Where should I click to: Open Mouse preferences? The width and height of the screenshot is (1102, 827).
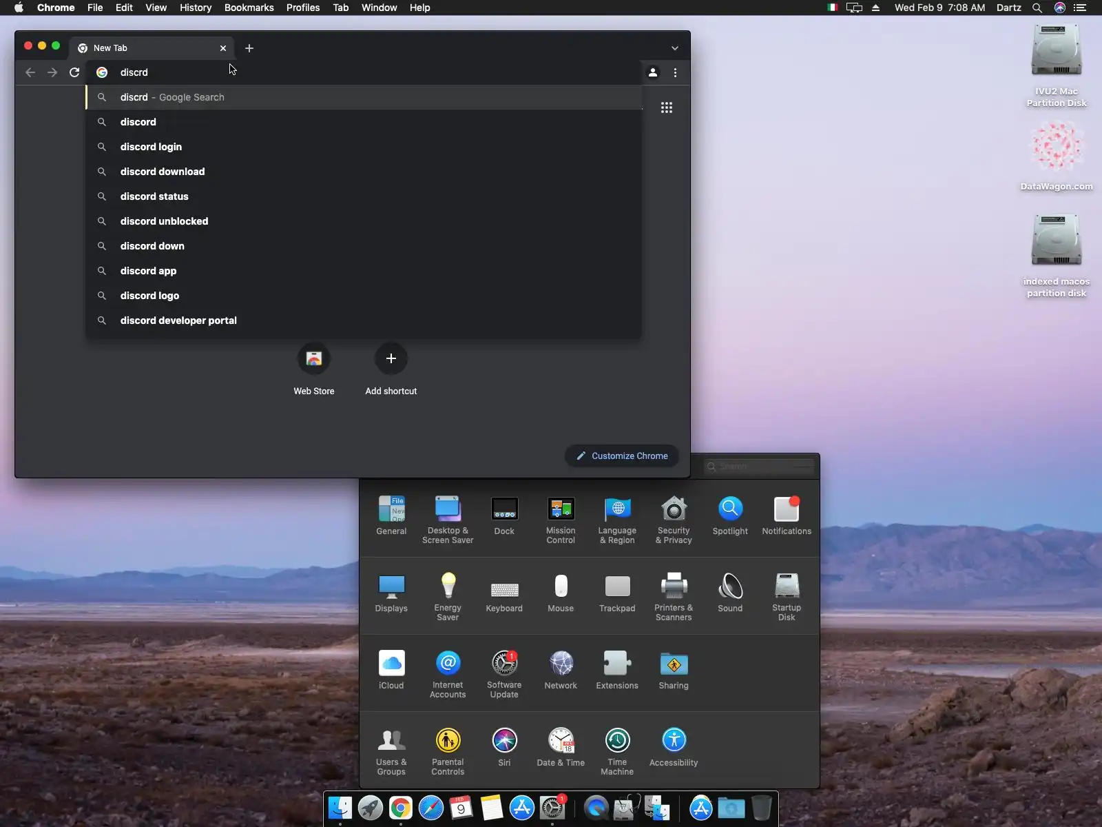click(x=561, y=592)
